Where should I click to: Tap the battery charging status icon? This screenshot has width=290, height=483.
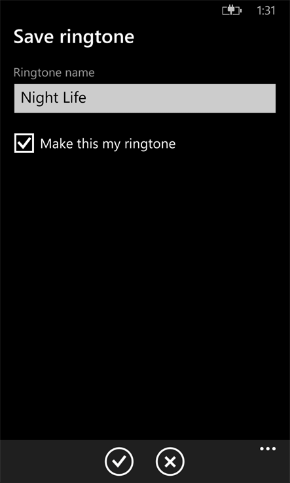coord(232,11)
